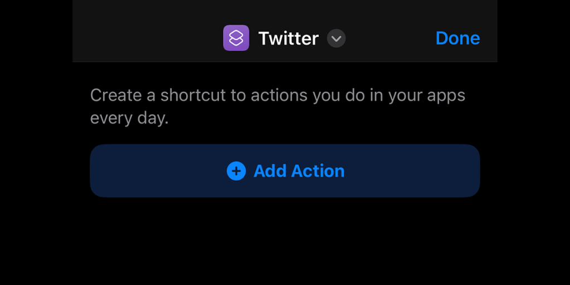Image resolution: width=570 pixels, height=285 pixels.
Task: Expand the Twitter shortcut options dropdown
Action: pyautogui.click(x=336, y=38)
